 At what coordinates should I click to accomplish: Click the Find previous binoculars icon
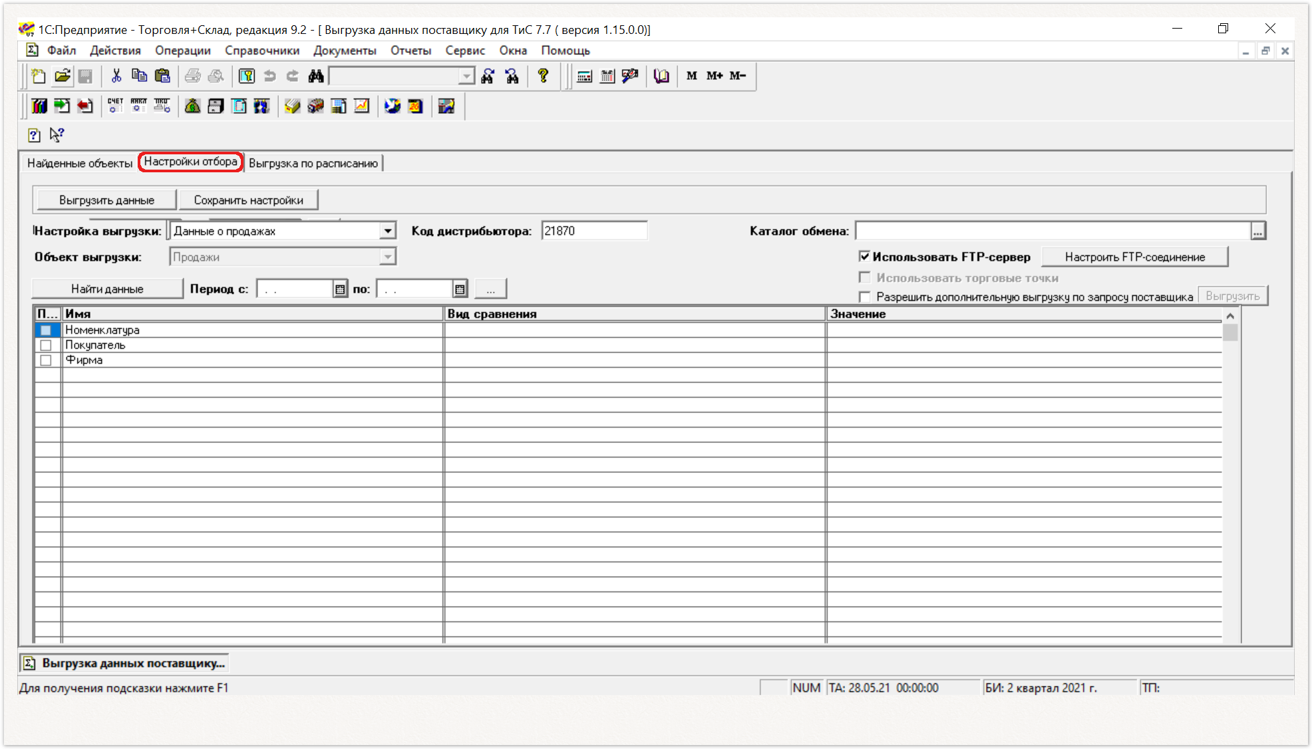click(512, 76)
